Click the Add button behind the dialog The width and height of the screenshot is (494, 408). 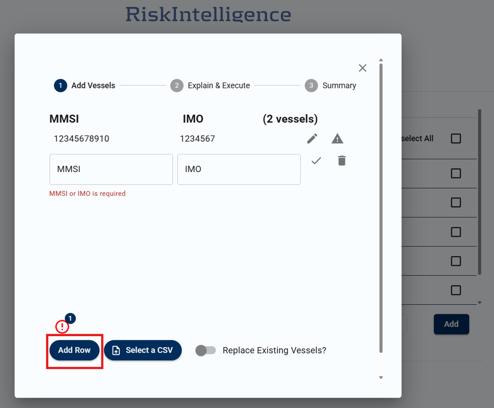[451, 324]
